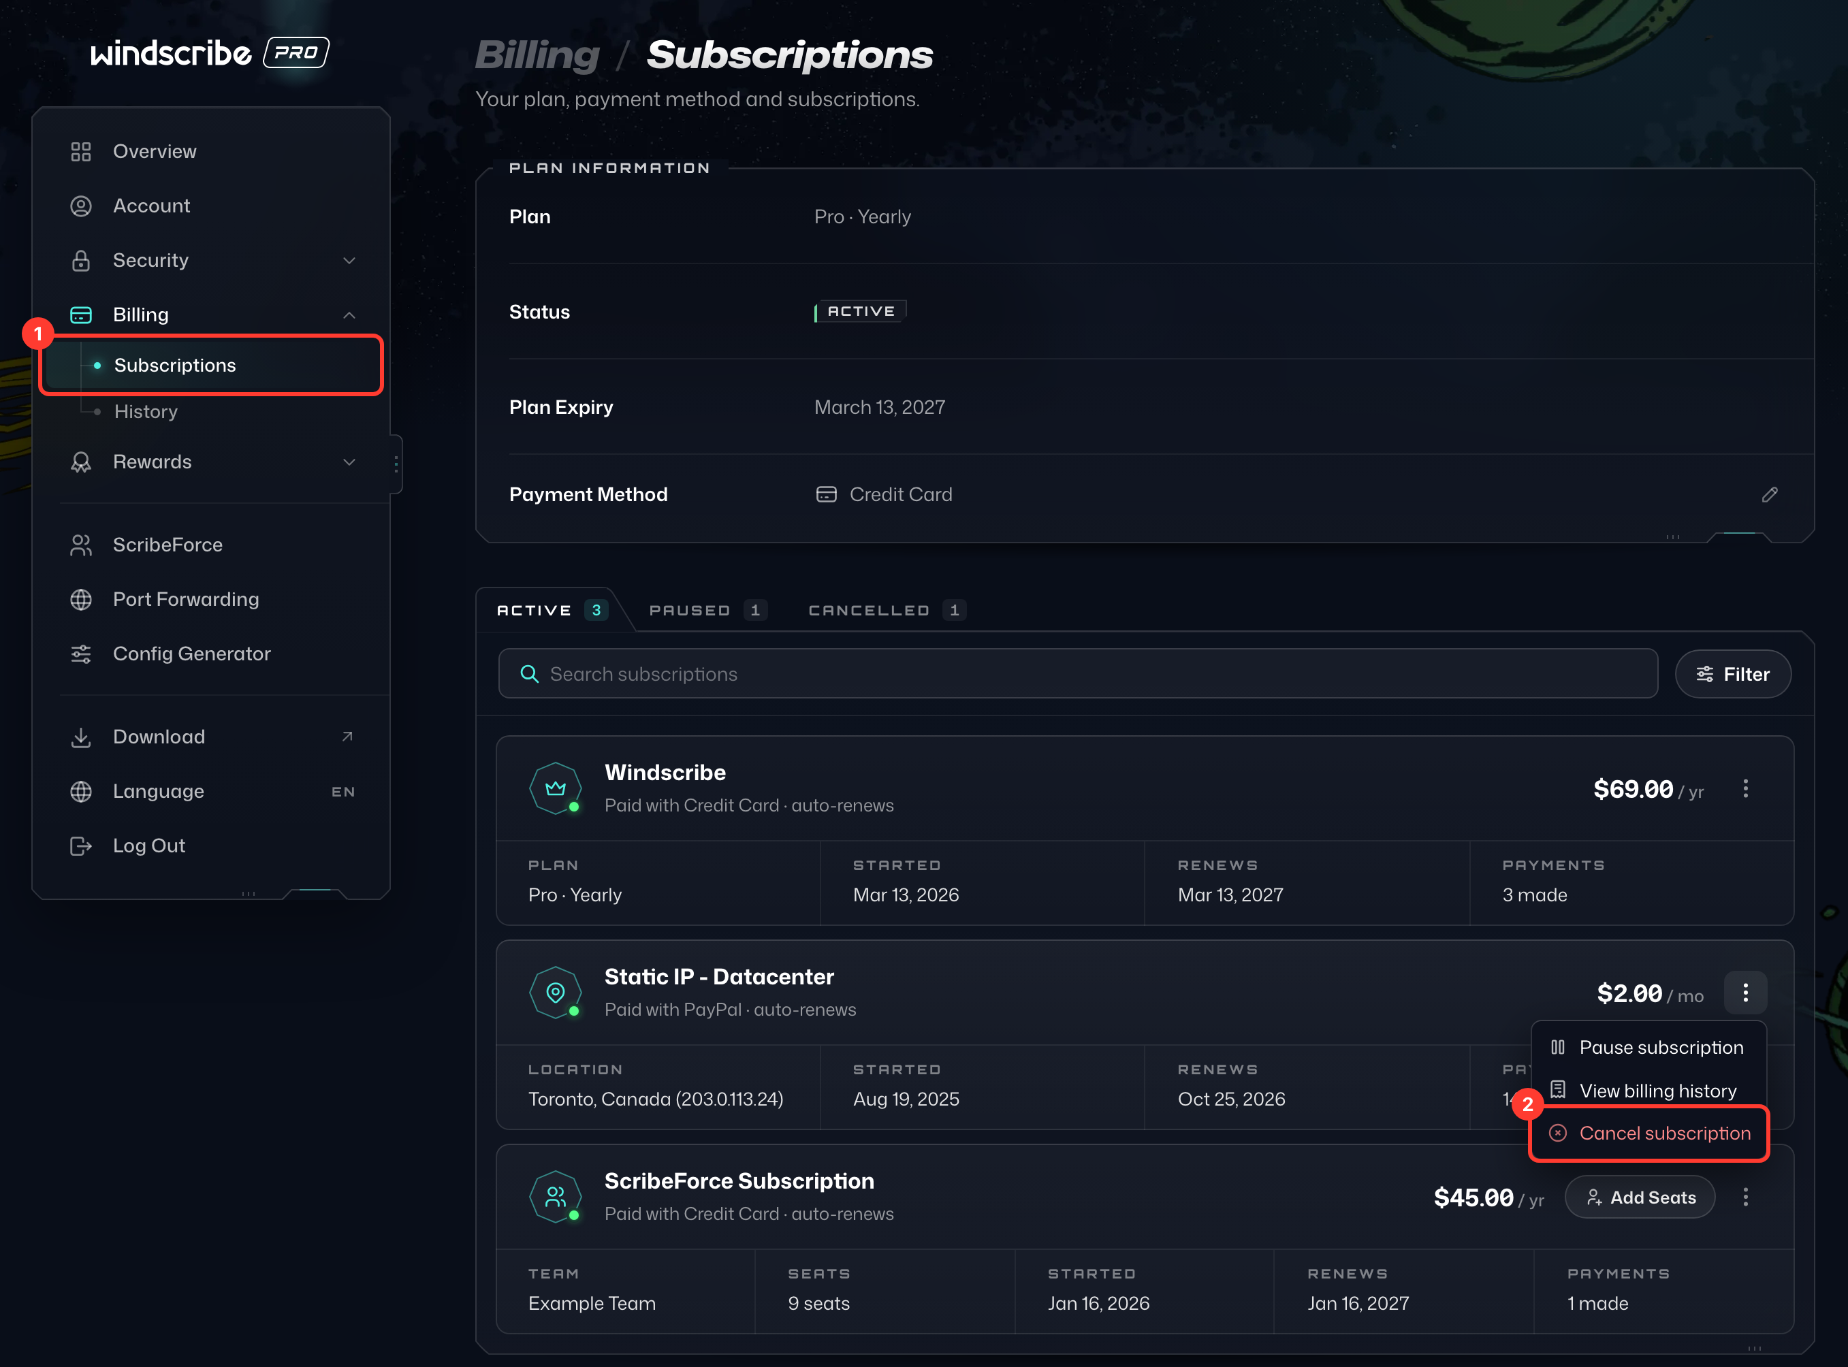
Task: Click the EN language indicator
Action: point(342,792)
